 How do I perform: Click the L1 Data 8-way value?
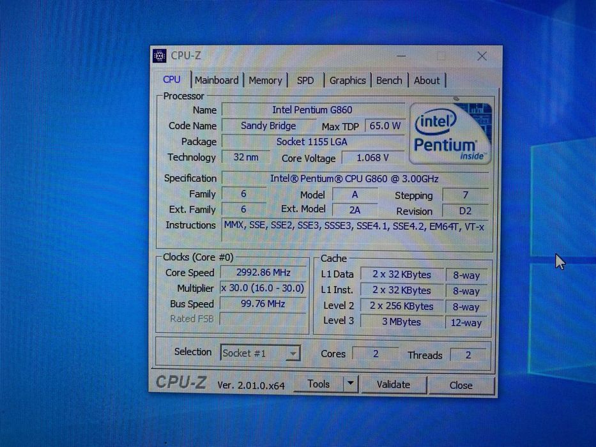point(466,275)
